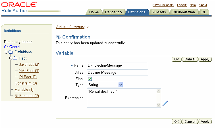Image resolution: width=216 pixels, height=129 pixels.
Task: Open Constraint (0) in the tree
Action: 26,83
